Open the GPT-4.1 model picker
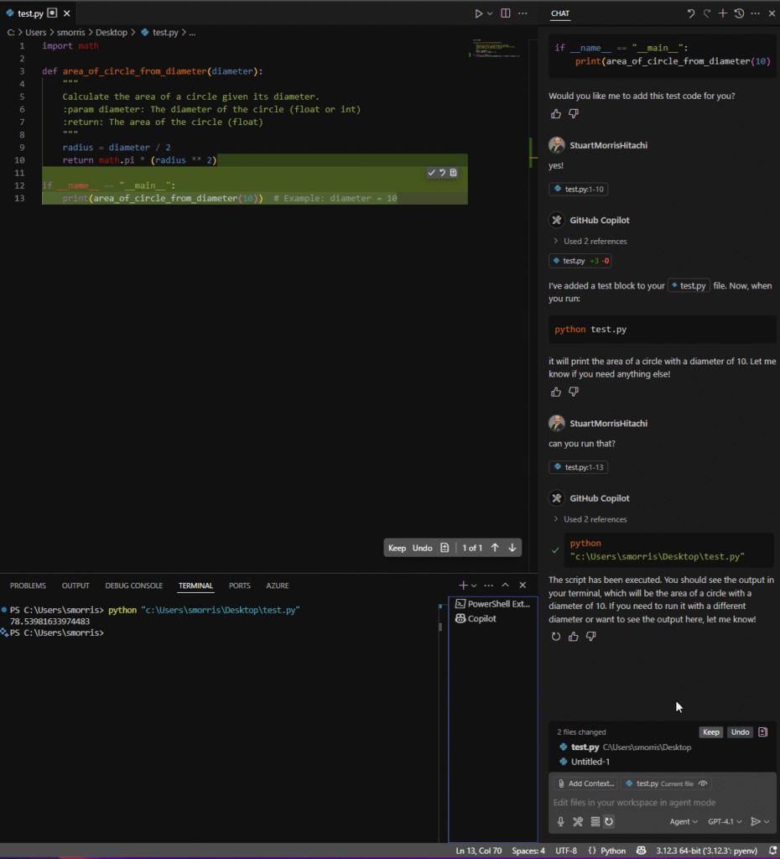 [x=725, y=822]
